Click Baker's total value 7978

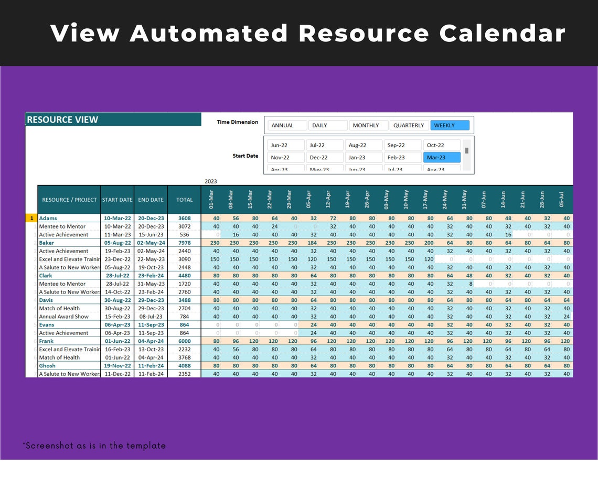click(184, 243)
